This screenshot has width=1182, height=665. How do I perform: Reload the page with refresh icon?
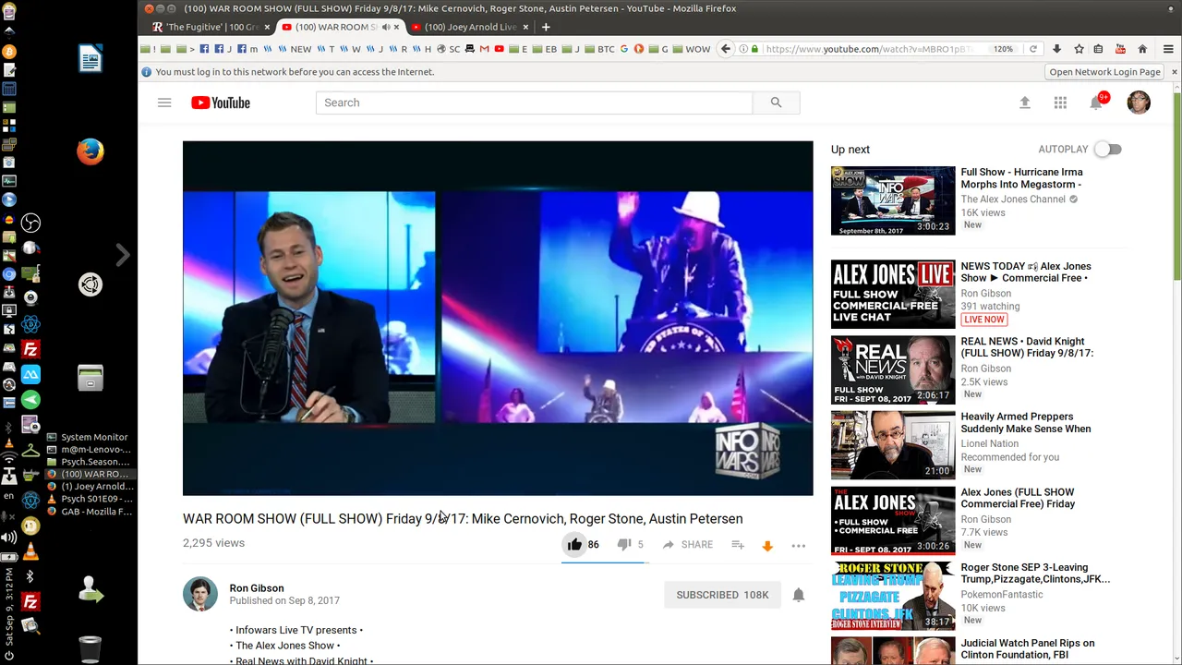point(1032,49)
